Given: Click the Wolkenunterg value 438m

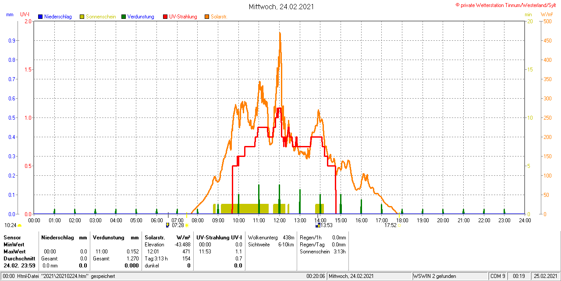Looking at the screenshot, I should 288,237.
